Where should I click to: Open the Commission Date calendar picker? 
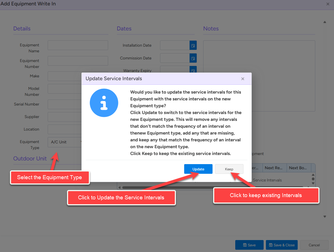point(193,58)
